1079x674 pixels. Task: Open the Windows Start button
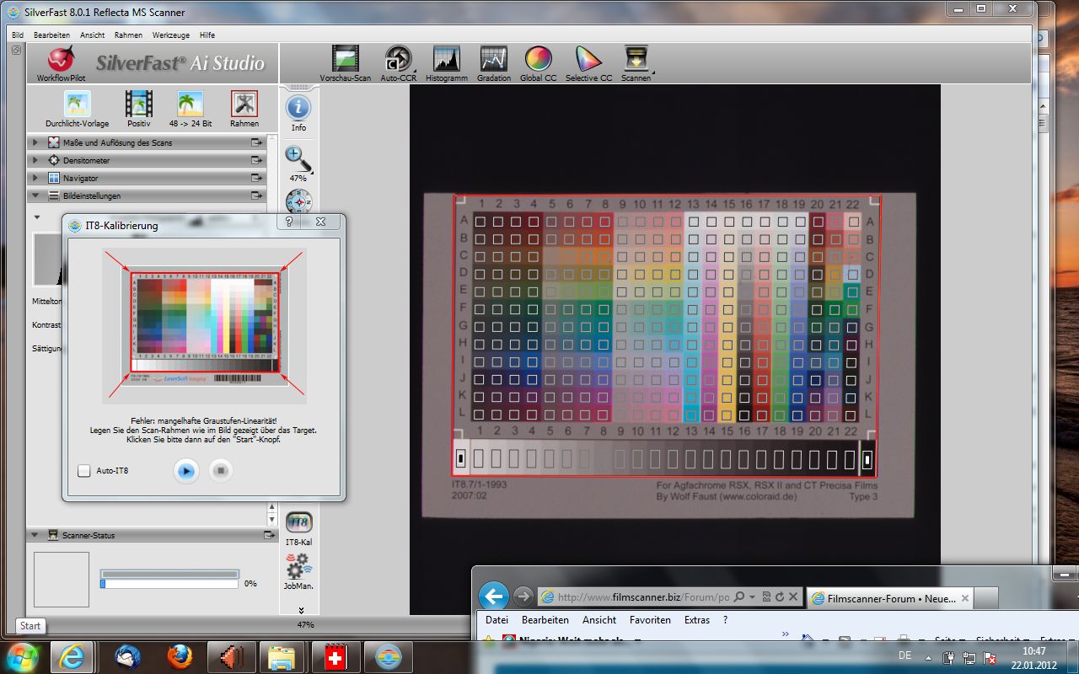pos(21,657)
